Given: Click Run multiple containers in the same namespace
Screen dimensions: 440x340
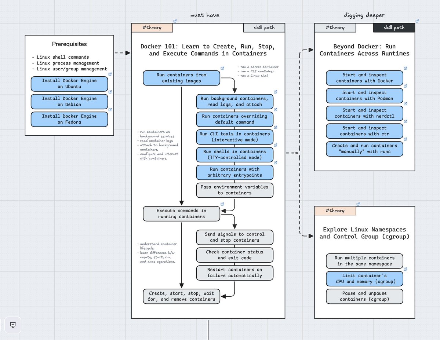Looking at the screenshot, I should click(x=364, y=261).
